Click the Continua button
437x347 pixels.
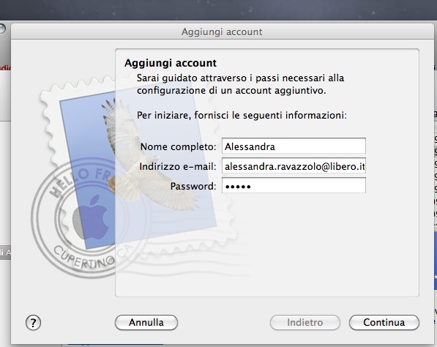384,322
